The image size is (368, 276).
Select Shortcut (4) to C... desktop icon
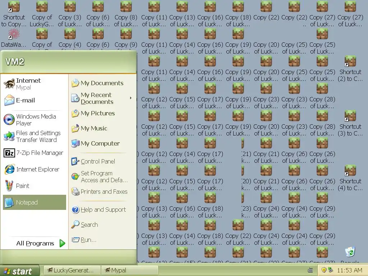[350, 178]
